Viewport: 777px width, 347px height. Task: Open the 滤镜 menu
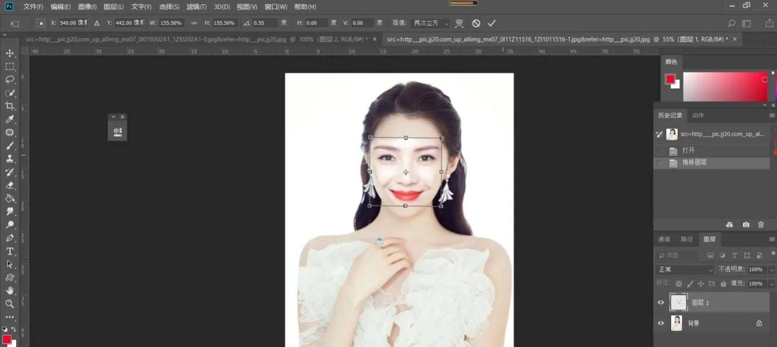pos(196,6)
